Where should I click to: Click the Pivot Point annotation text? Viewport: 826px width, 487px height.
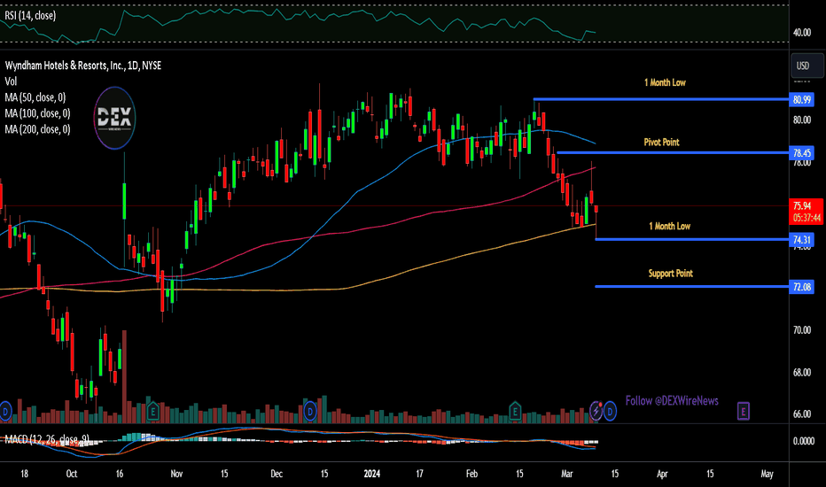pyautogui.click(x=661, y=143)
